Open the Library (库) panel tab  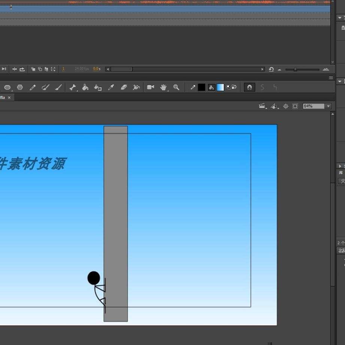[341, 173]
